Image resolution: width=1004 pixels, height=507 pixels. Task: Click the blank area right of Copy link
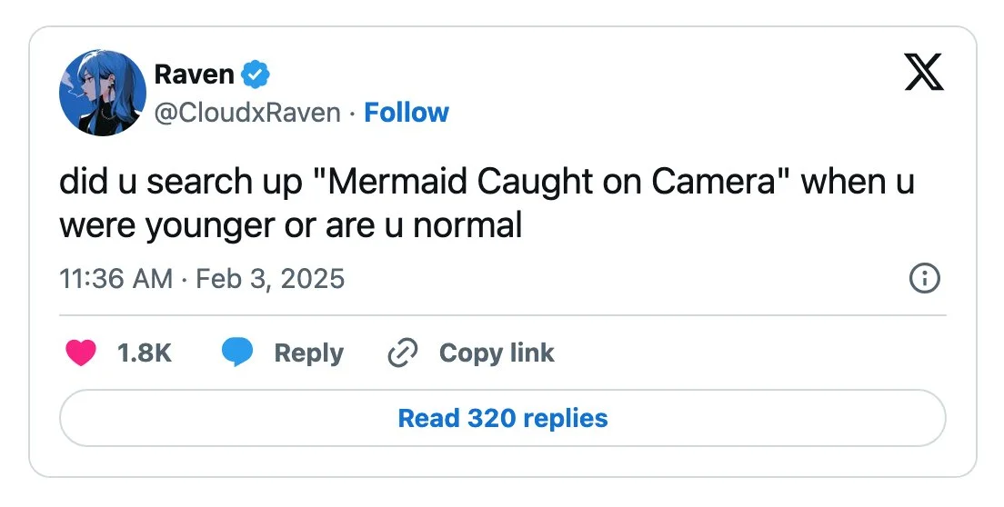[749, 353]
